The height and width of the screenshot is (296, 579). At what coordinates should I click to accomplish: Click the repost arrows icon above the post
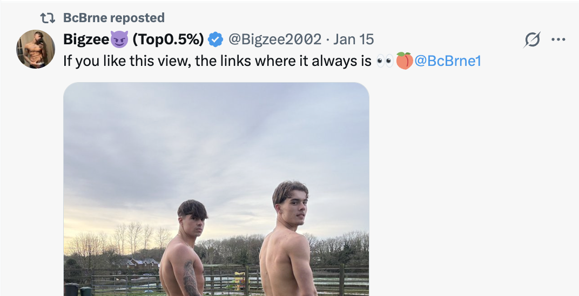[x=48, y=18]
